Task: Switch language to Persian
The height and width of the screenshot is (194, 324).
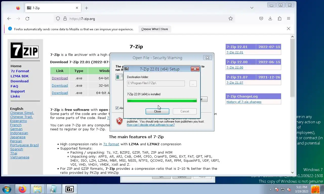Action: (16, 141)
